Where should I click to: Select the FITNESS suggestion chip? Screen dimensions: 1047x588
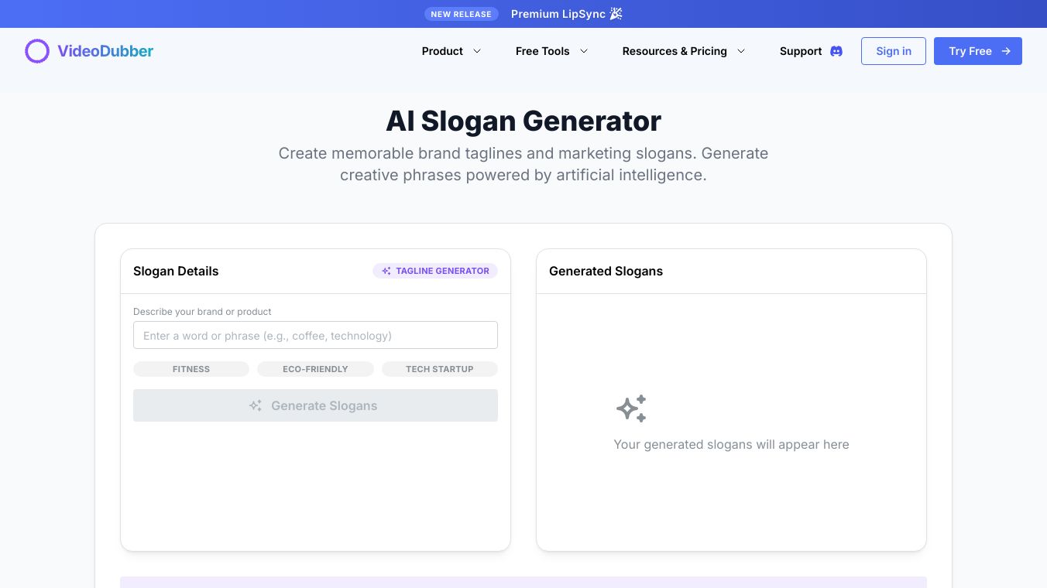191,369
